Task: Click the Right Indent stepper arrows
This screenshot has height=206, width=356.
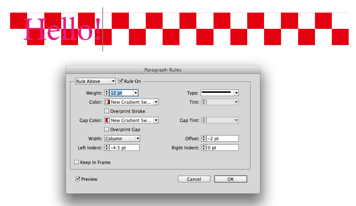Action: pyautogui.click(x=204, y=148)
